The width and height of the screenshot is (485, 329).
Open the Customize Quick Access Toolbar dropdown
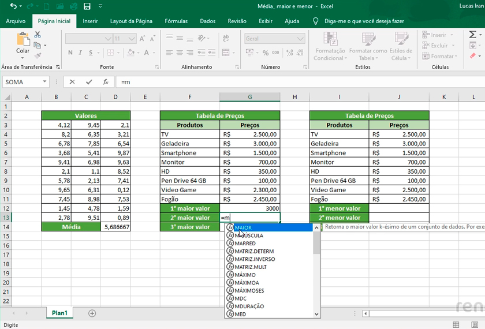point(100,6)
